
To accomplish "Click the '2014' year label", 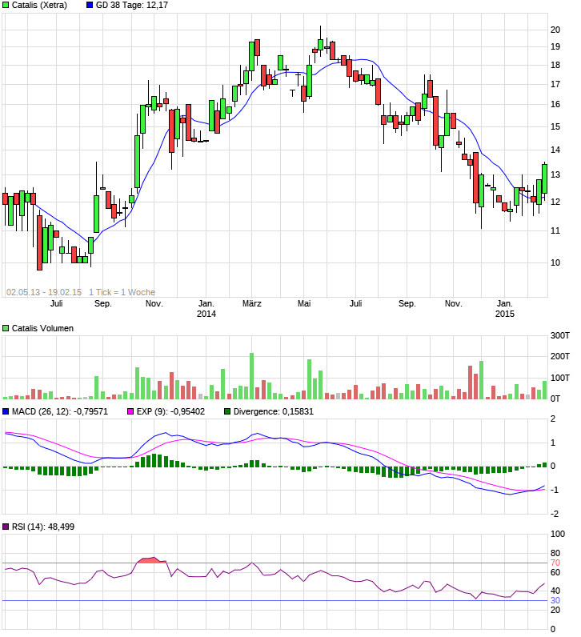I will (x=206, y=314).
